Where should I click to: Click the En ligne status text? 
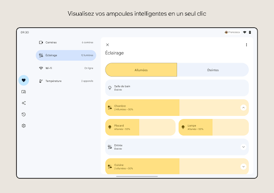(89, 68)
